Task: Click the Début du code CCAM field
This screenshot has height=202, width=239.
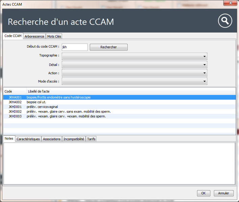Action: [x=74, y=47]
